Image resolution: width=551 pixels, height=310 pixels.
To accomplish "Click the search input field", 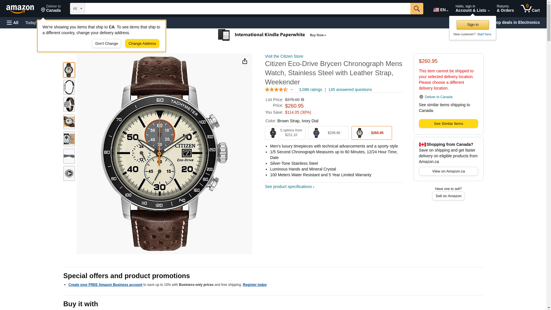I will (247, 9).
